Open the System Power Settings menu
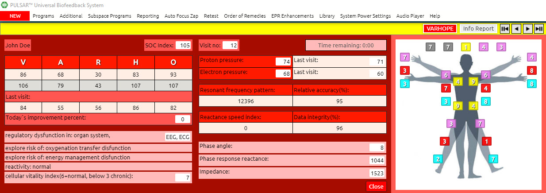 tap(365, 16)
